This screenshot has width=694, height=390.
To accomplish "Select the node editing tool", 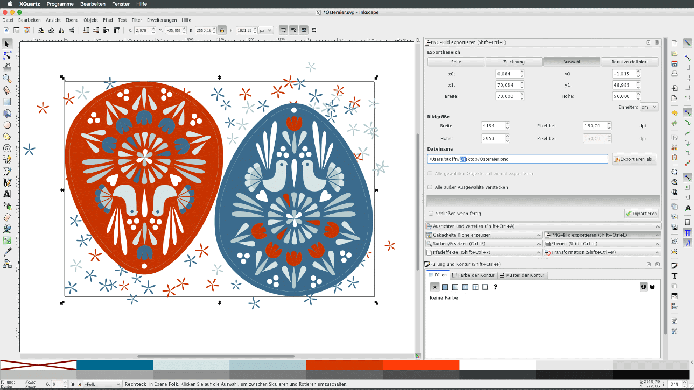I will tap(7, 55).
